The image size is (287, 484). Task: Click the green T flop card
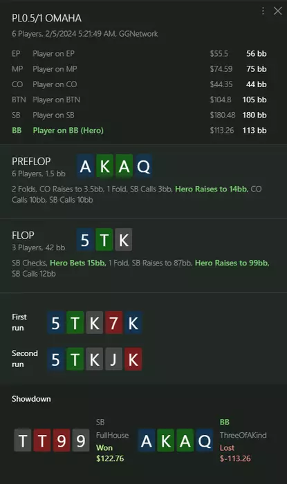pos(104,240)
